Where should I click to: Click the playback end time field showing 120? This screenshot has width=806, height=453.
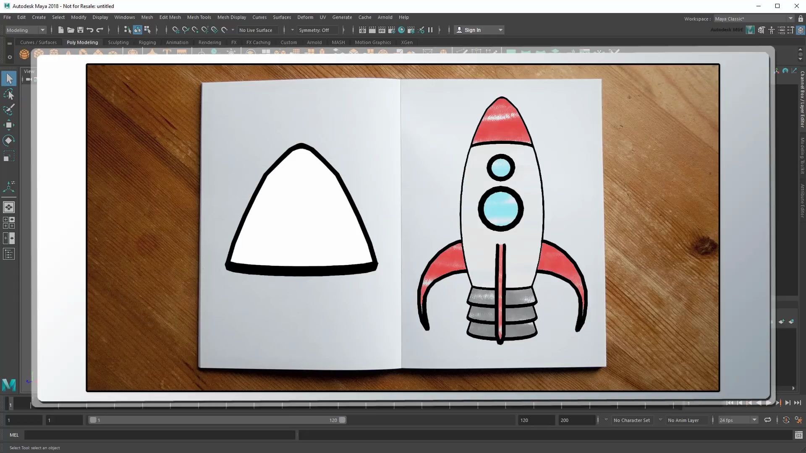click(536, 420)
